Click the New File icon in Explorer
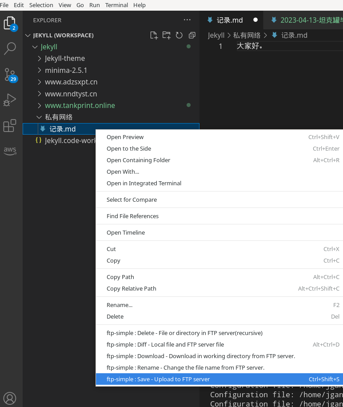 coord(154,35)
